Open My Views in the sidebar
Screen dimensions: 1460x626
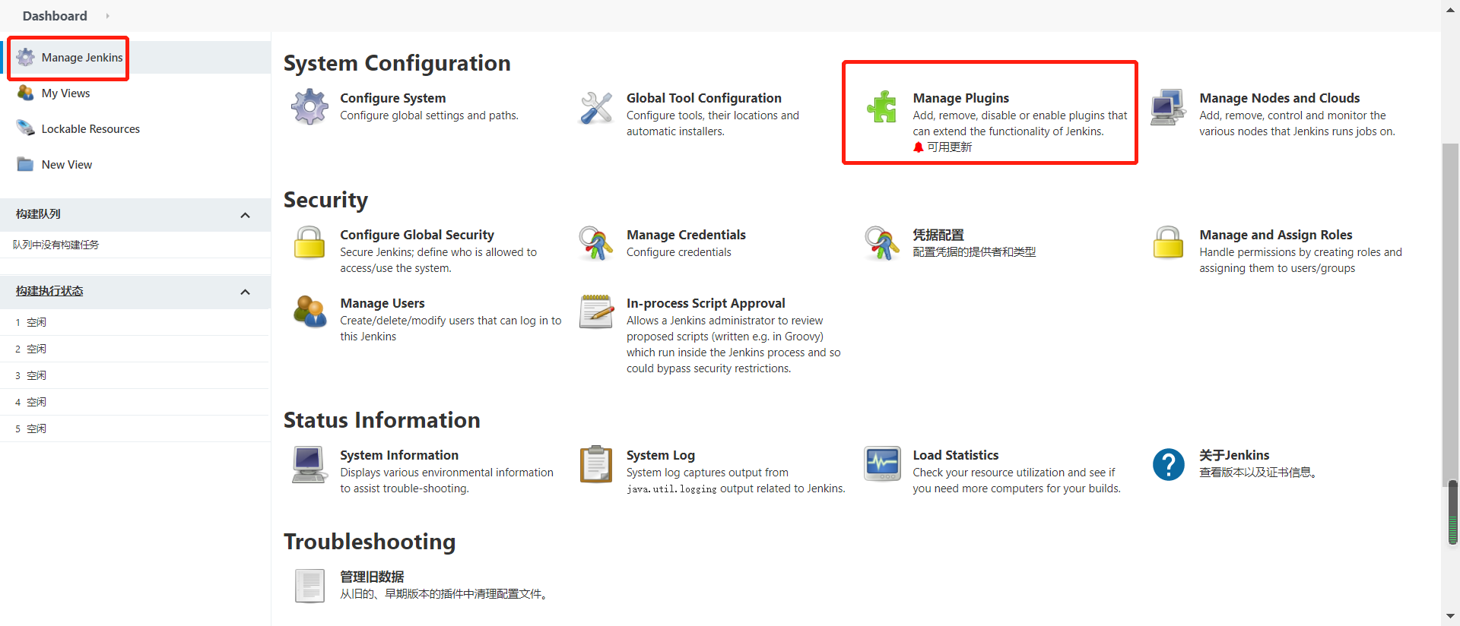tap(65, 93)
